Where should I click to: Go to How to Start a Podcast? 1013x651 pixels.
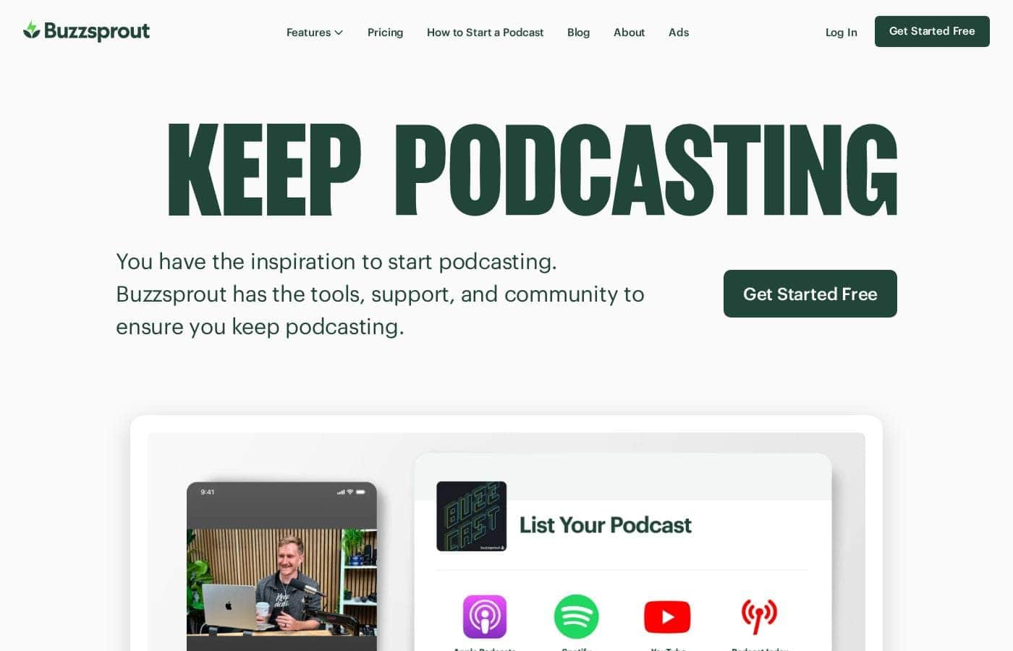[x=485, y=33]
